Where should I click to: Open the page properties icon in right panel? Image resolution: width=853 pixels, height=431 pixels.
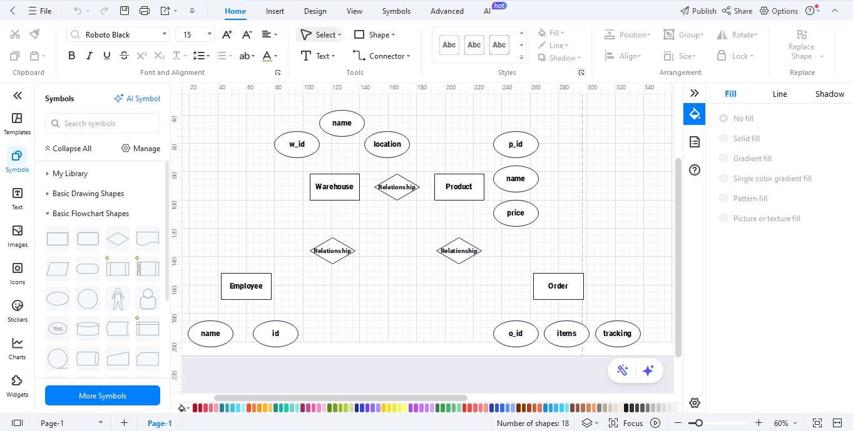click(694, 142)
